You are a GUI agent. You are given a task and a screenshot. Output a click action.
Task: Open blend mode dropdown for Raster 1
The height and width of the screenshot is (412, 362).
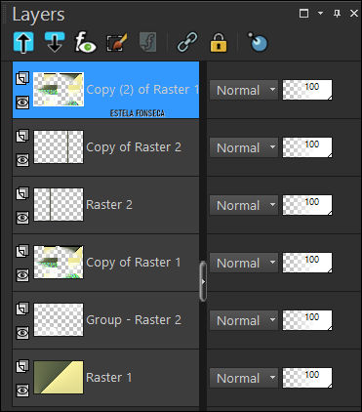(x=244, y=378)
